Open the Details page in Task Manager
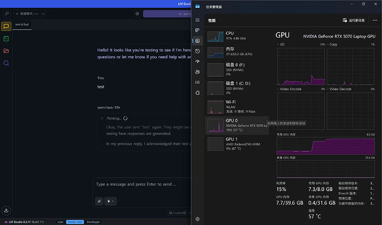Viewport: 382px width, 225px height. click(x=198, y=83)
